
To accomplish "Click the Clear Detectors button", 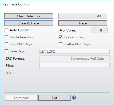I will click(x=29, y=16).
